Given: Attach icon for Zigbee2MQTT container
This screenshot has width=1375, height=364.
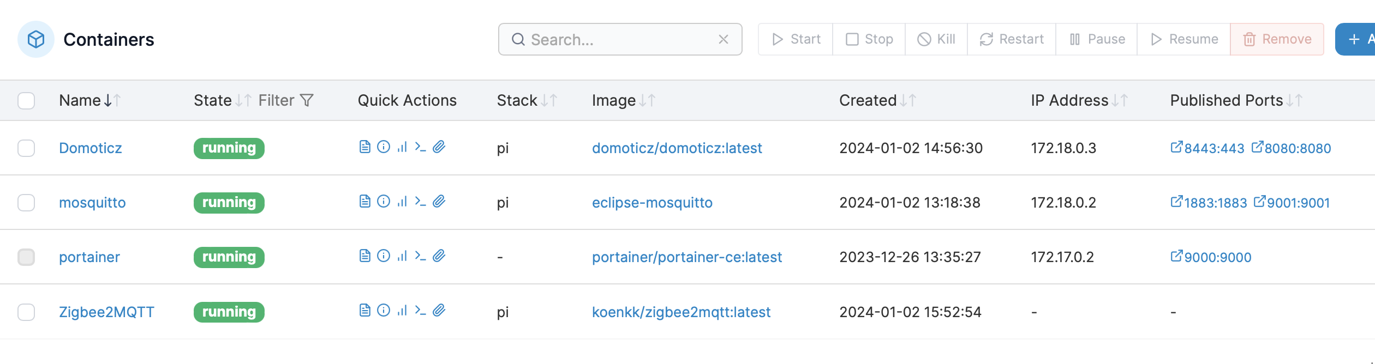Looking at the screenshot, I should click(x=439, y=311).
